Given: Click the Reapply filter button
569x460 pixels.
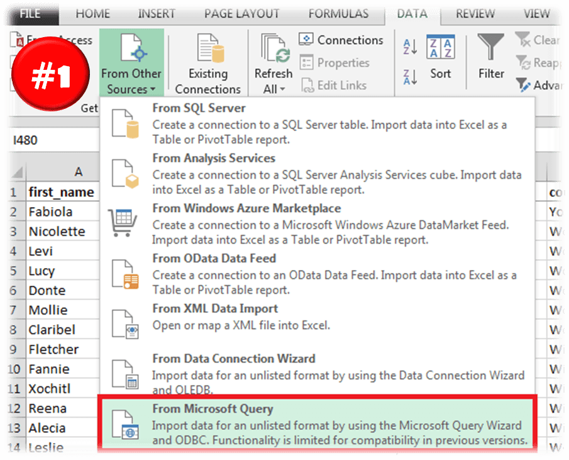Looking at the screenshot, I should pos(538,62).
